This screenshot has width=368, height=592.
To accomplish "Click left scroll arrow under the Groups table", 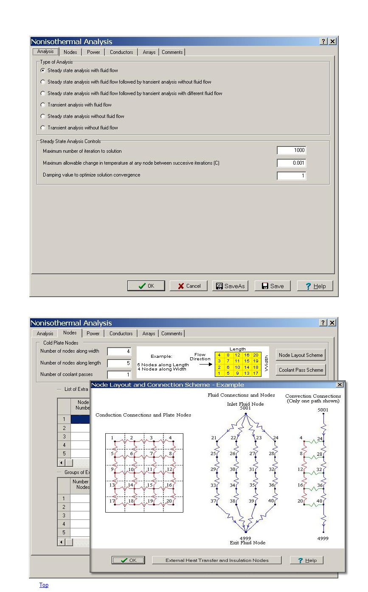I will pos(61,542).
